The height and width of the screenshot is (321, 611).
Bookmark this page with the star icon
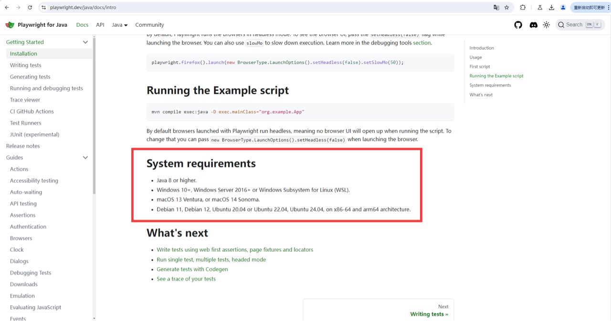pyautogui.click(x=506, y=8)
